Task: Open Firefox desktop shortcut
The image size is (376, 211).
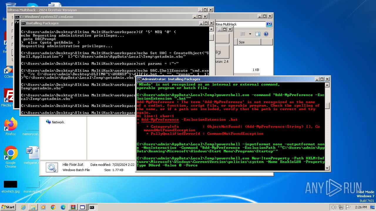Action: pos(11,127)
